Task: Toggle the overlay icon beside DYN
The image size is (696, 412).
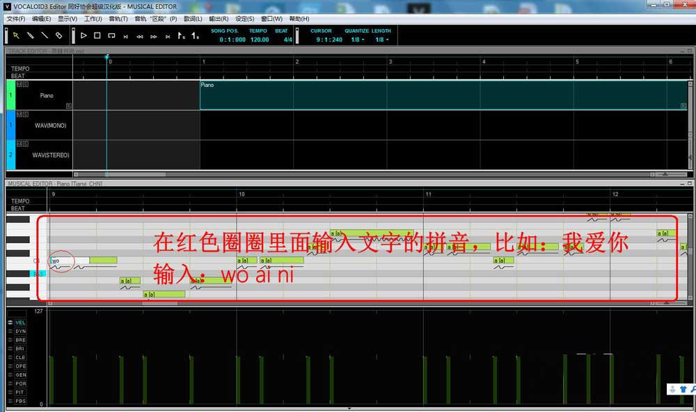Action: point(10,331)
